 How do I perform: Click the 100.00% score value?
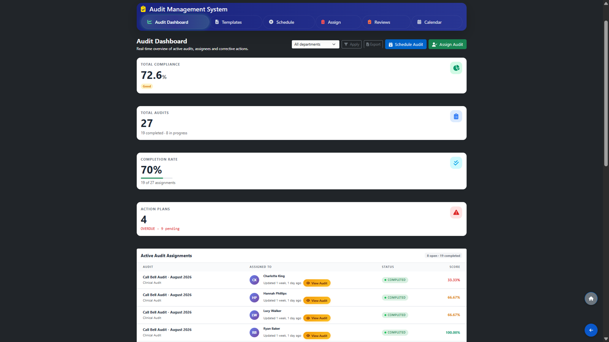tap(453, 332)
